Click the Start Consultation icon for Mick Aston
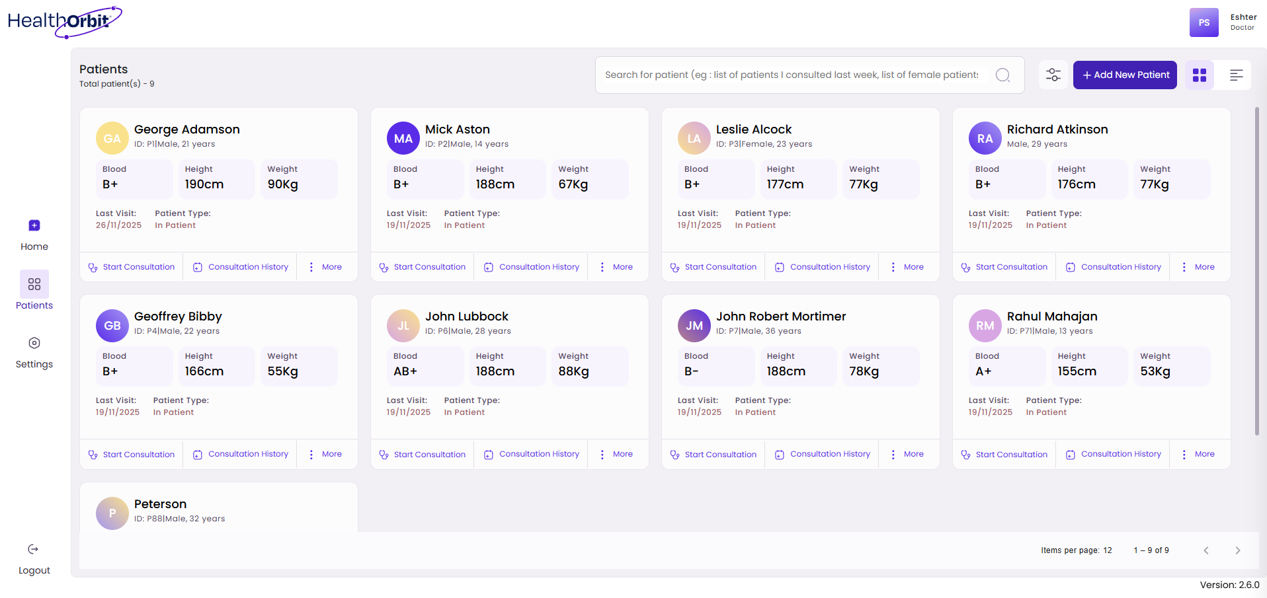The image size is (1267, 598). [x=384, y=266]
